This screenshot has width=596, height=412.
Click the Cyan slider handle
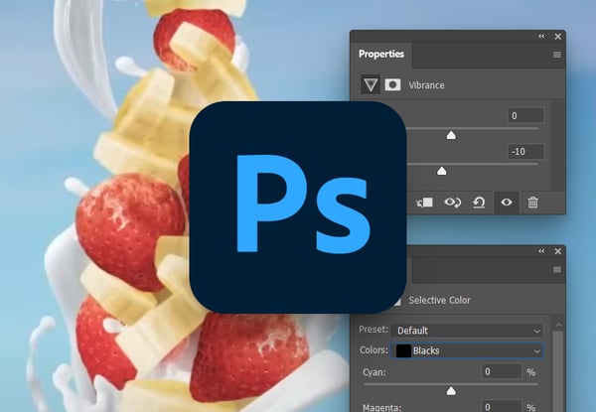(x=451, y=391)
